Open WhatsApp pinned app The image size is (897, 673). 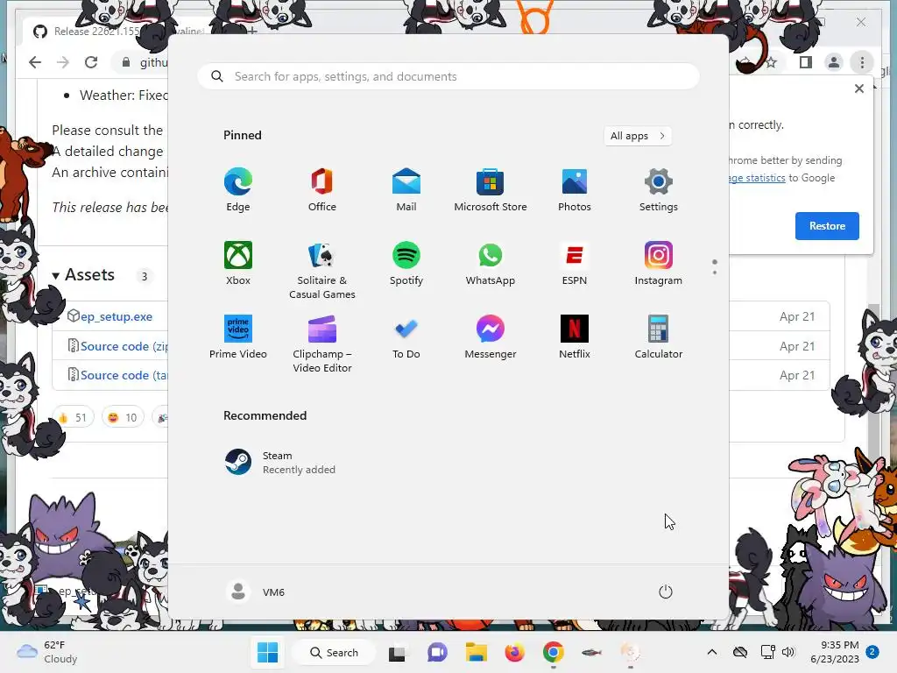point(491,263)
